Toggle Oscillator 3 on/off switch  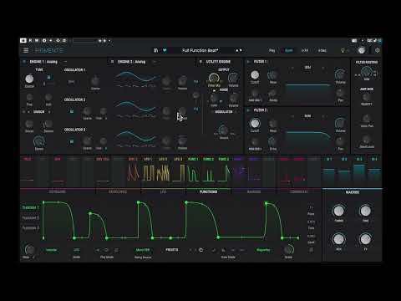coord(72,141)
